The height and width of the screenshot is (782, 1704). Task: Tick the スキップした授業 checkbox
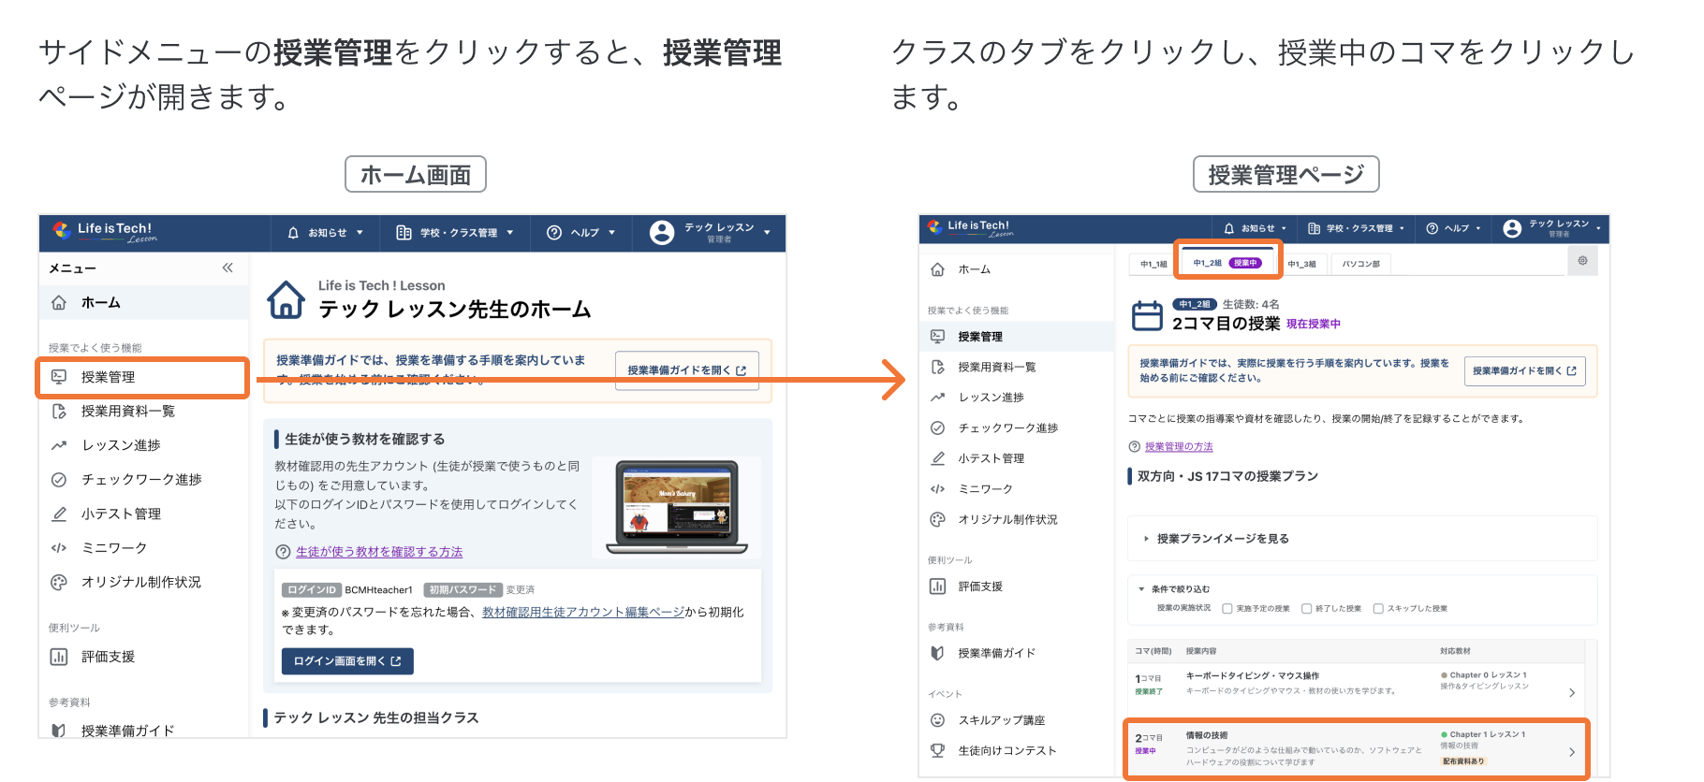[1378, 609]
